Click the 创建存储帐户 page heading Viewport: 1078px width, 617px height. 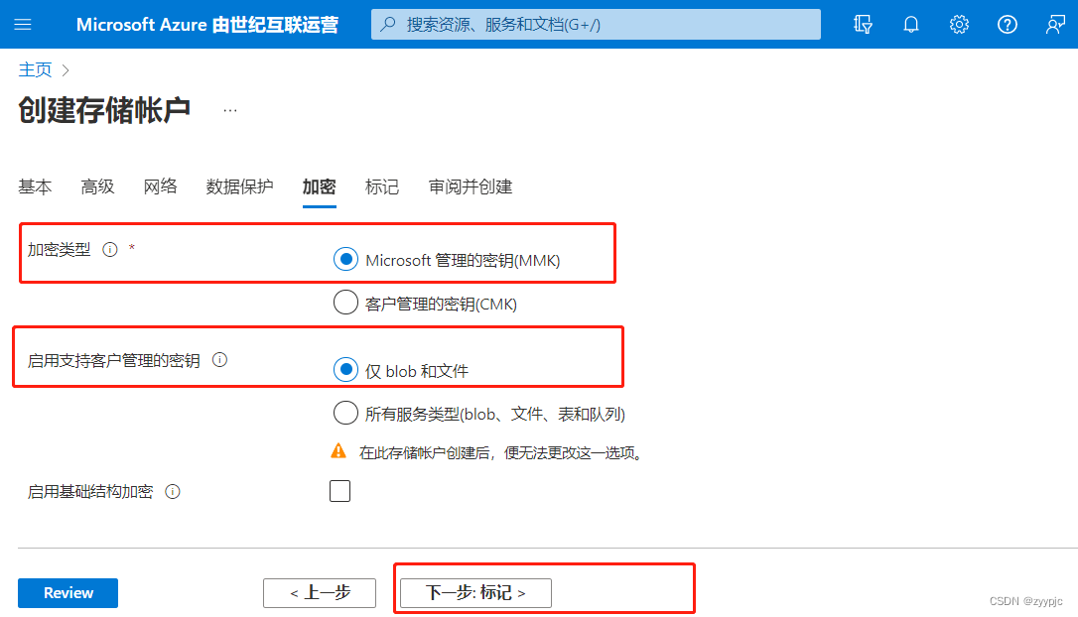pos(104,110)
